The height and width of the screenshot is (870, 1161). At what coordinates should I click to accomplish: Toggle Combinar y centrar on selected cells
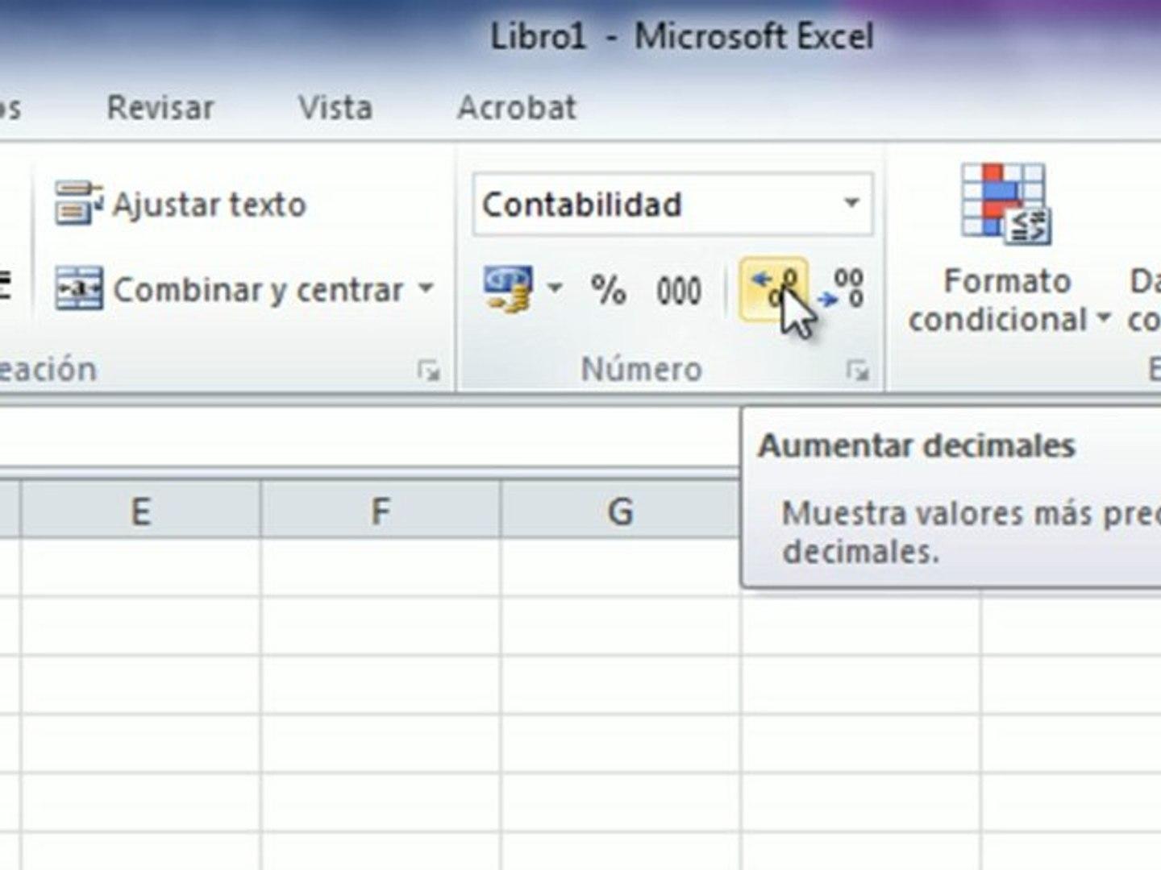[x=226, y=290]
